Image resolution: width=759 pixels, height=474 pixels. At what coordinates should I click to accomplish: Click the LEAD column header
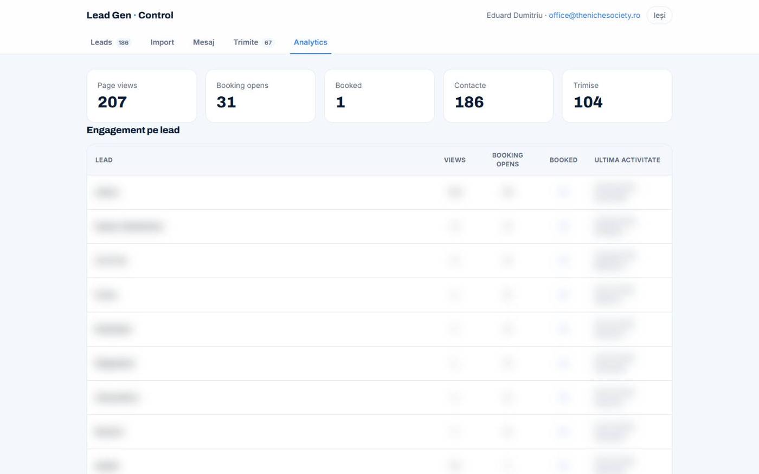coord(104,160)
